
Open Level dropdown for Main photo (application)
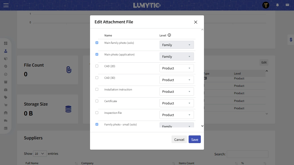click(177, 57)
